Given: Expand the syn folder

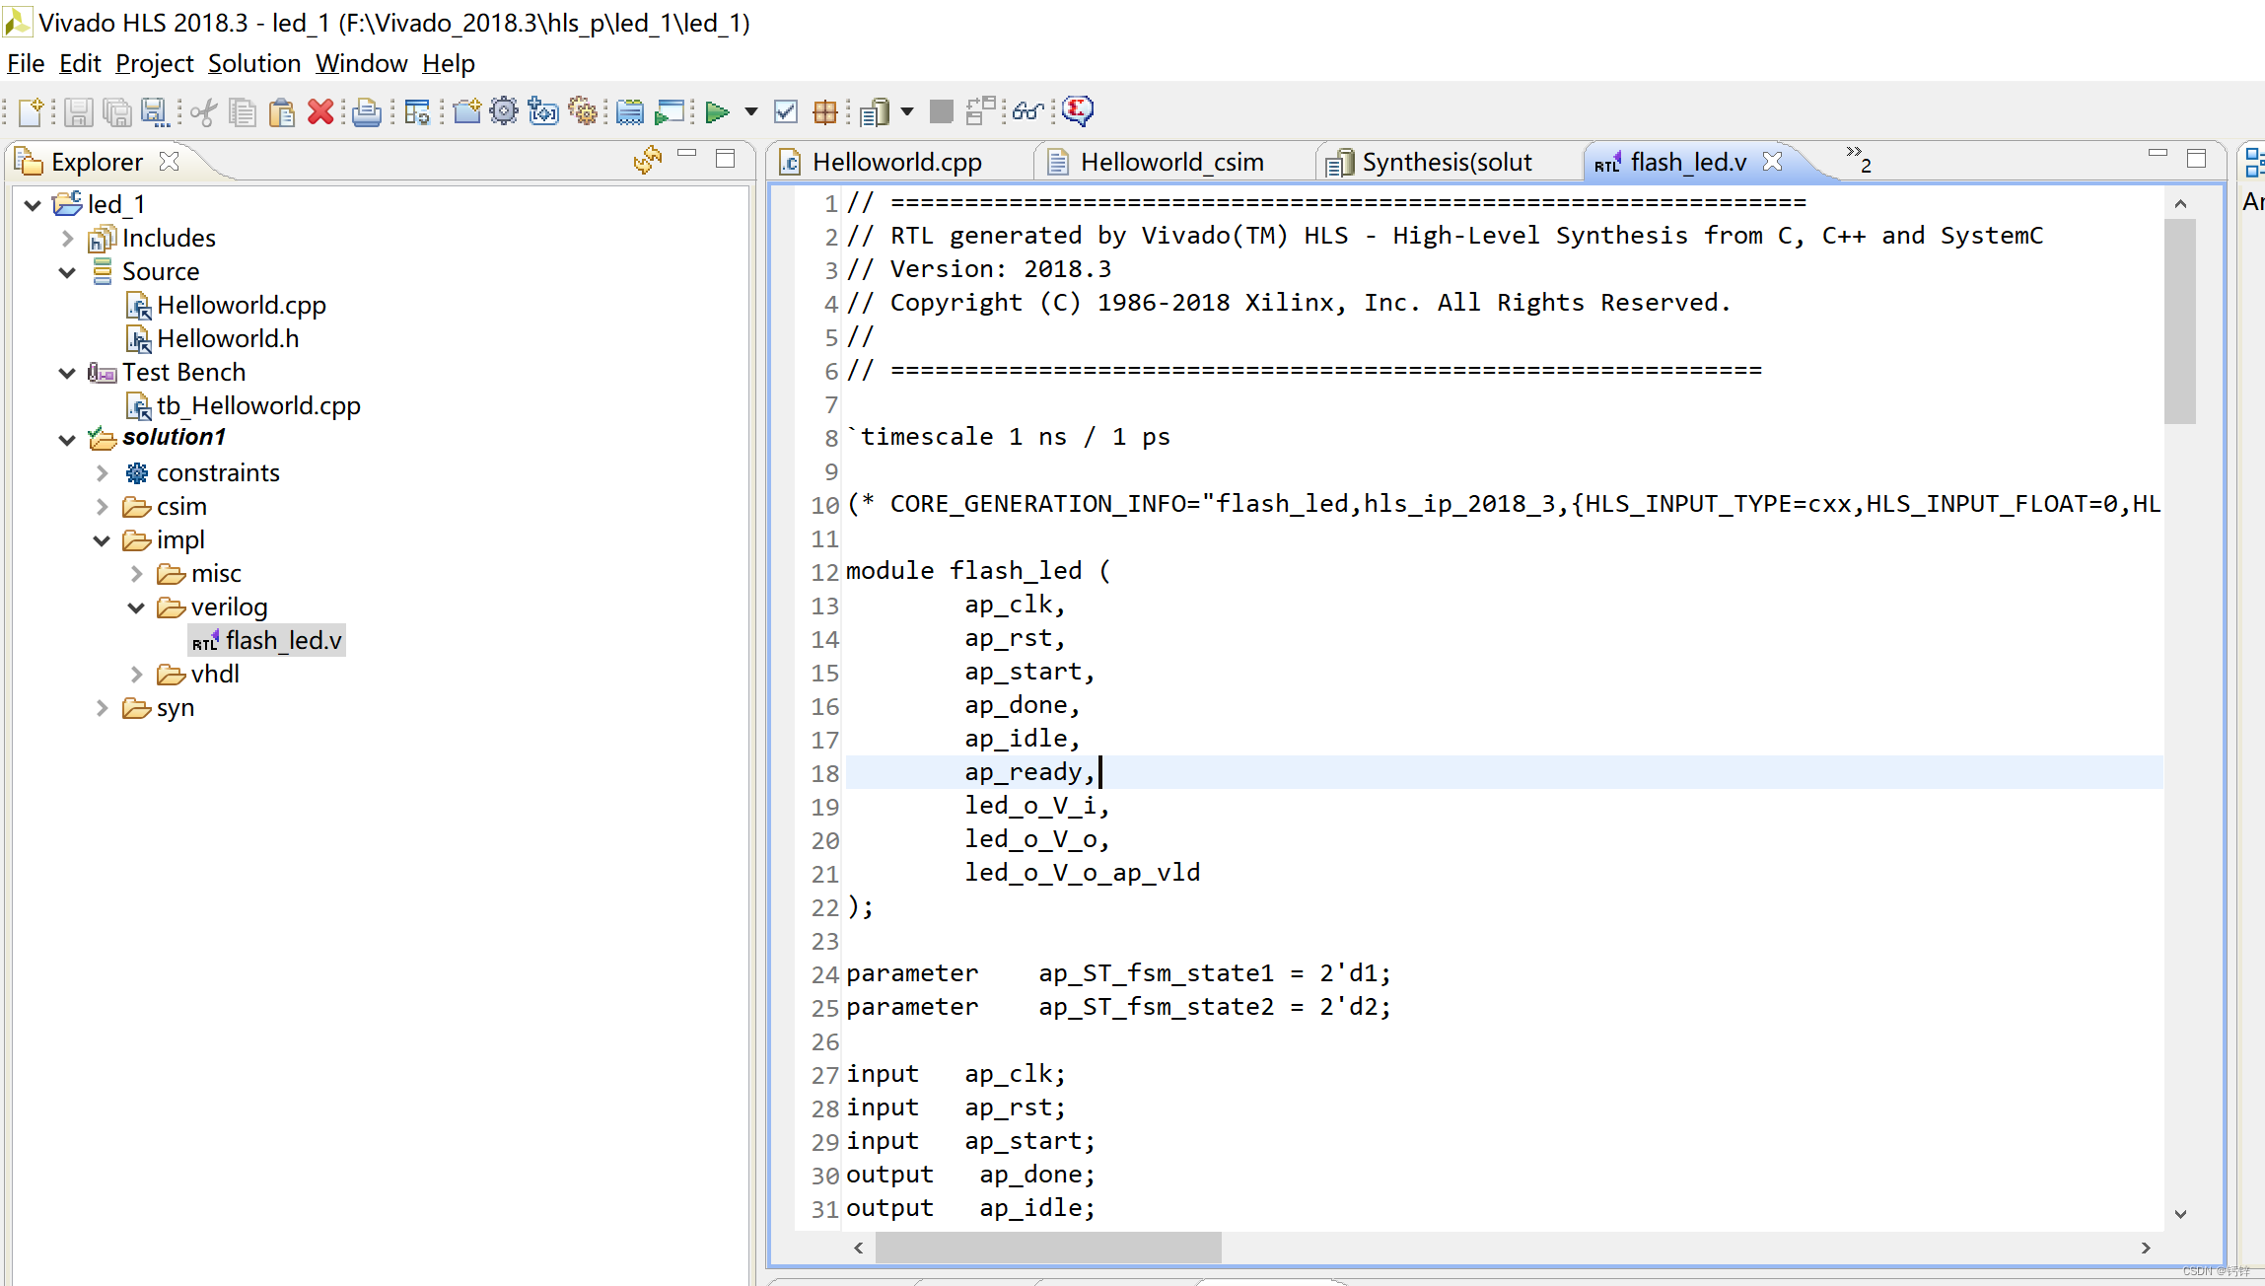Looking at the screenshot, I should (x=102, y=708).
